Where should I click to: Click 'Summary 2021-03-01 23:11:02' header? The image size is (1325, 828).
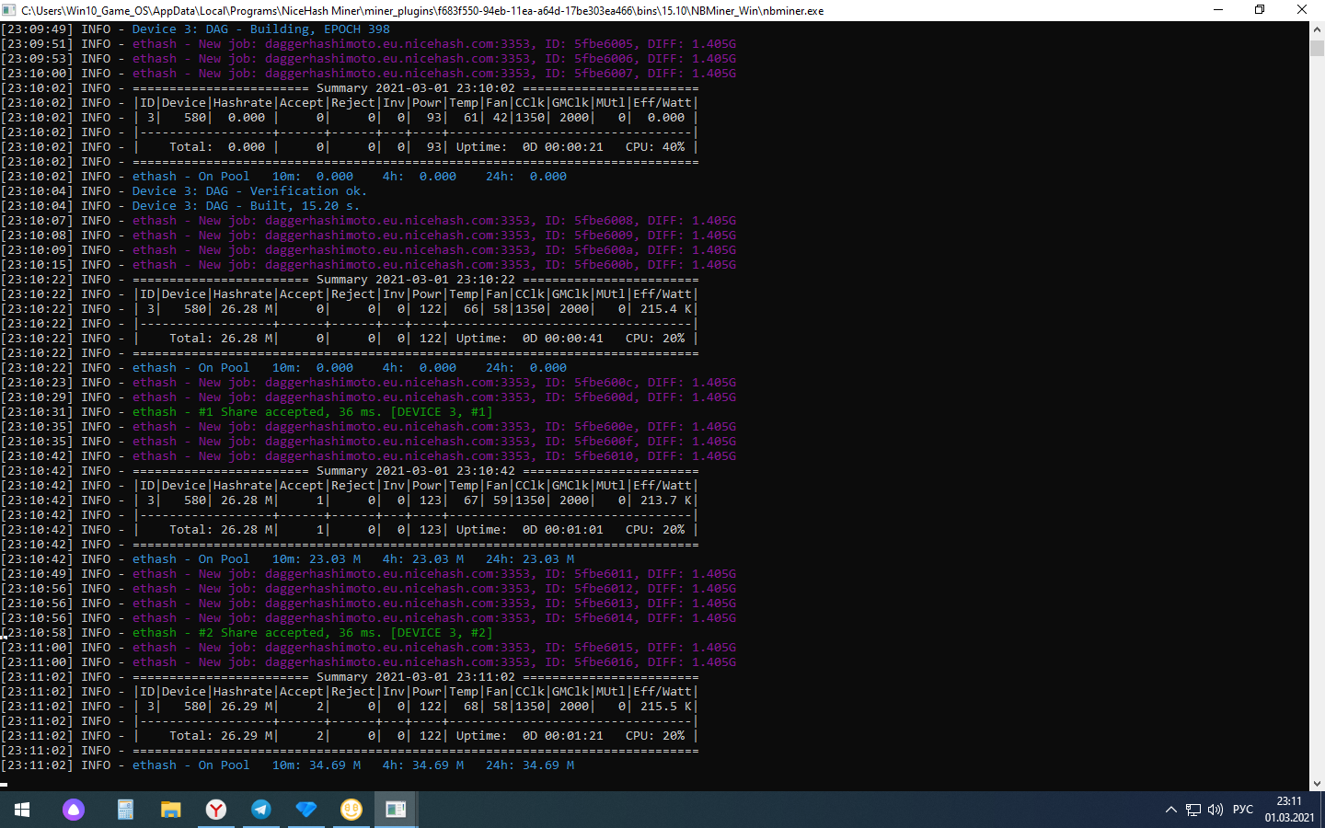tap(416, 677)
